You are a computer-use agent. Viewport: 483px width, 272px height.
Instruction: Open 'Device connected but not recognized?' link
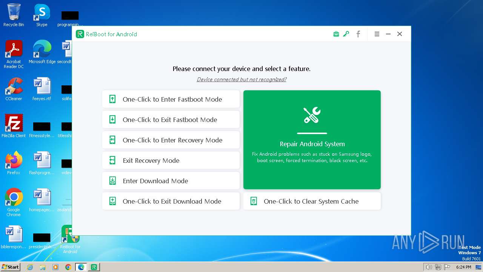click(241, 79)
